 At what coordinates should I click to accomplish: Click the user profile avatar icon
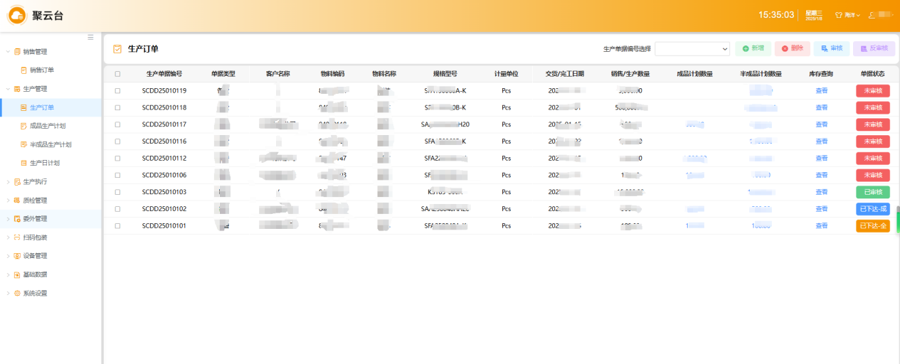coord(872,15)
